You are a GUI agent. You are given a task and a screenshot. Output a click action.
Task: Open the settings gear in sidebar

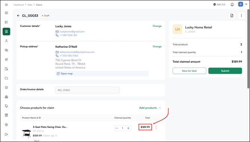pyautogui.click(x=6, y=124)
